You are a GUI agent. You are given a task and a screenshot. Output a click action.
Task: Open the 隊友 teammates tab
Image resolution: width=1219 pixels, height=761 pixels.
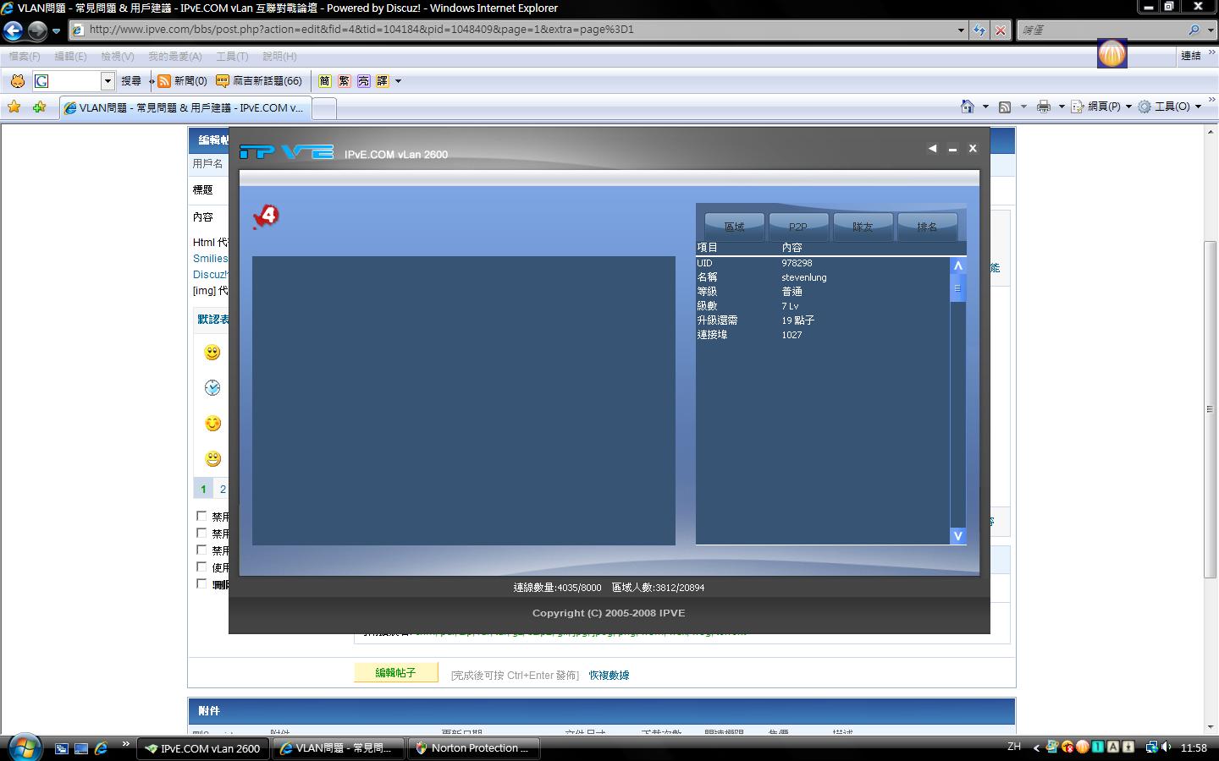pos(862,227)
